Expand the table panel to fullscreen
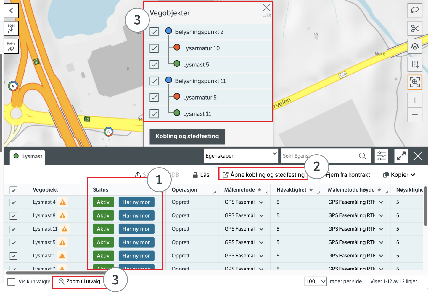The image size is (428, 292). [401, 156]
